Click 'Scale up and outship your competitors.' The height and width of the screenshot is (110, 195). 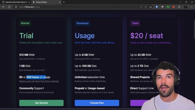click(x=151, y=43)
